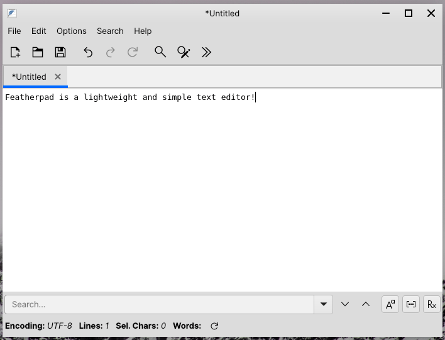The height and width of the screenshot is (340, 445).
Task: Close the FeatherPad window
Action: pyautogui.click(x=431, y=13)
